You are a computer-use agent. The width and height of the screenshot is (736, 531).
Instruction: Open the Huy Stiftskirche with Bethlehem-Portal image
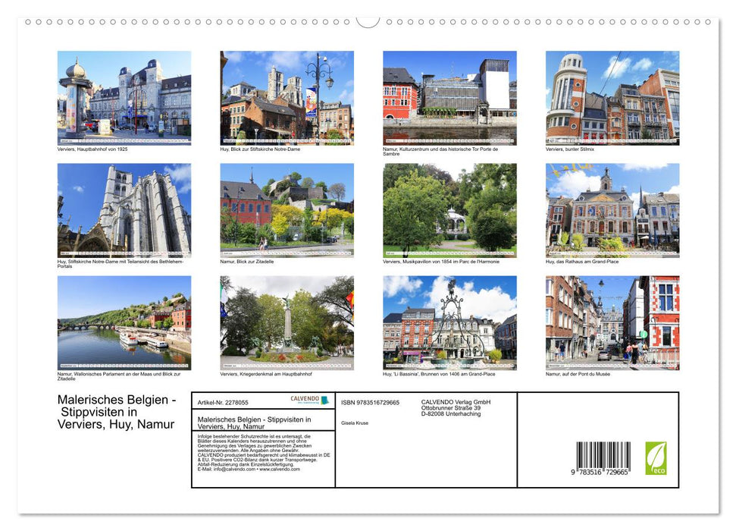click(x=124, y=210)
